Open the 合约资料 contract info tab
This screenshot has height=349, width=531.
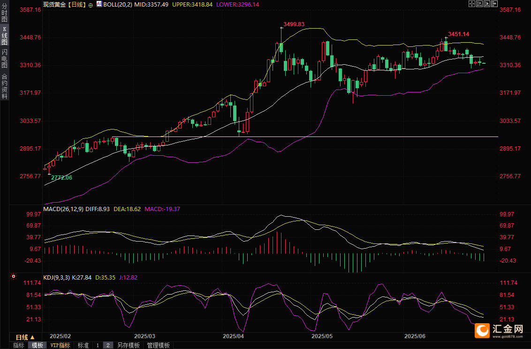(4, 86)
